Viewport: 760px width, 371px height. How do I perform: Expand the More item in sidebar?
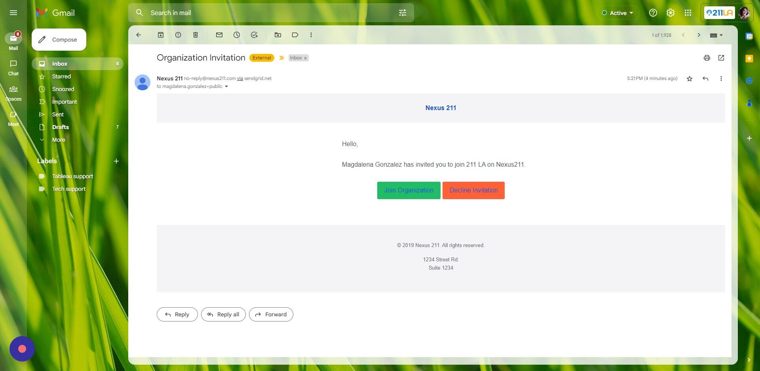(x=59, y=140)
